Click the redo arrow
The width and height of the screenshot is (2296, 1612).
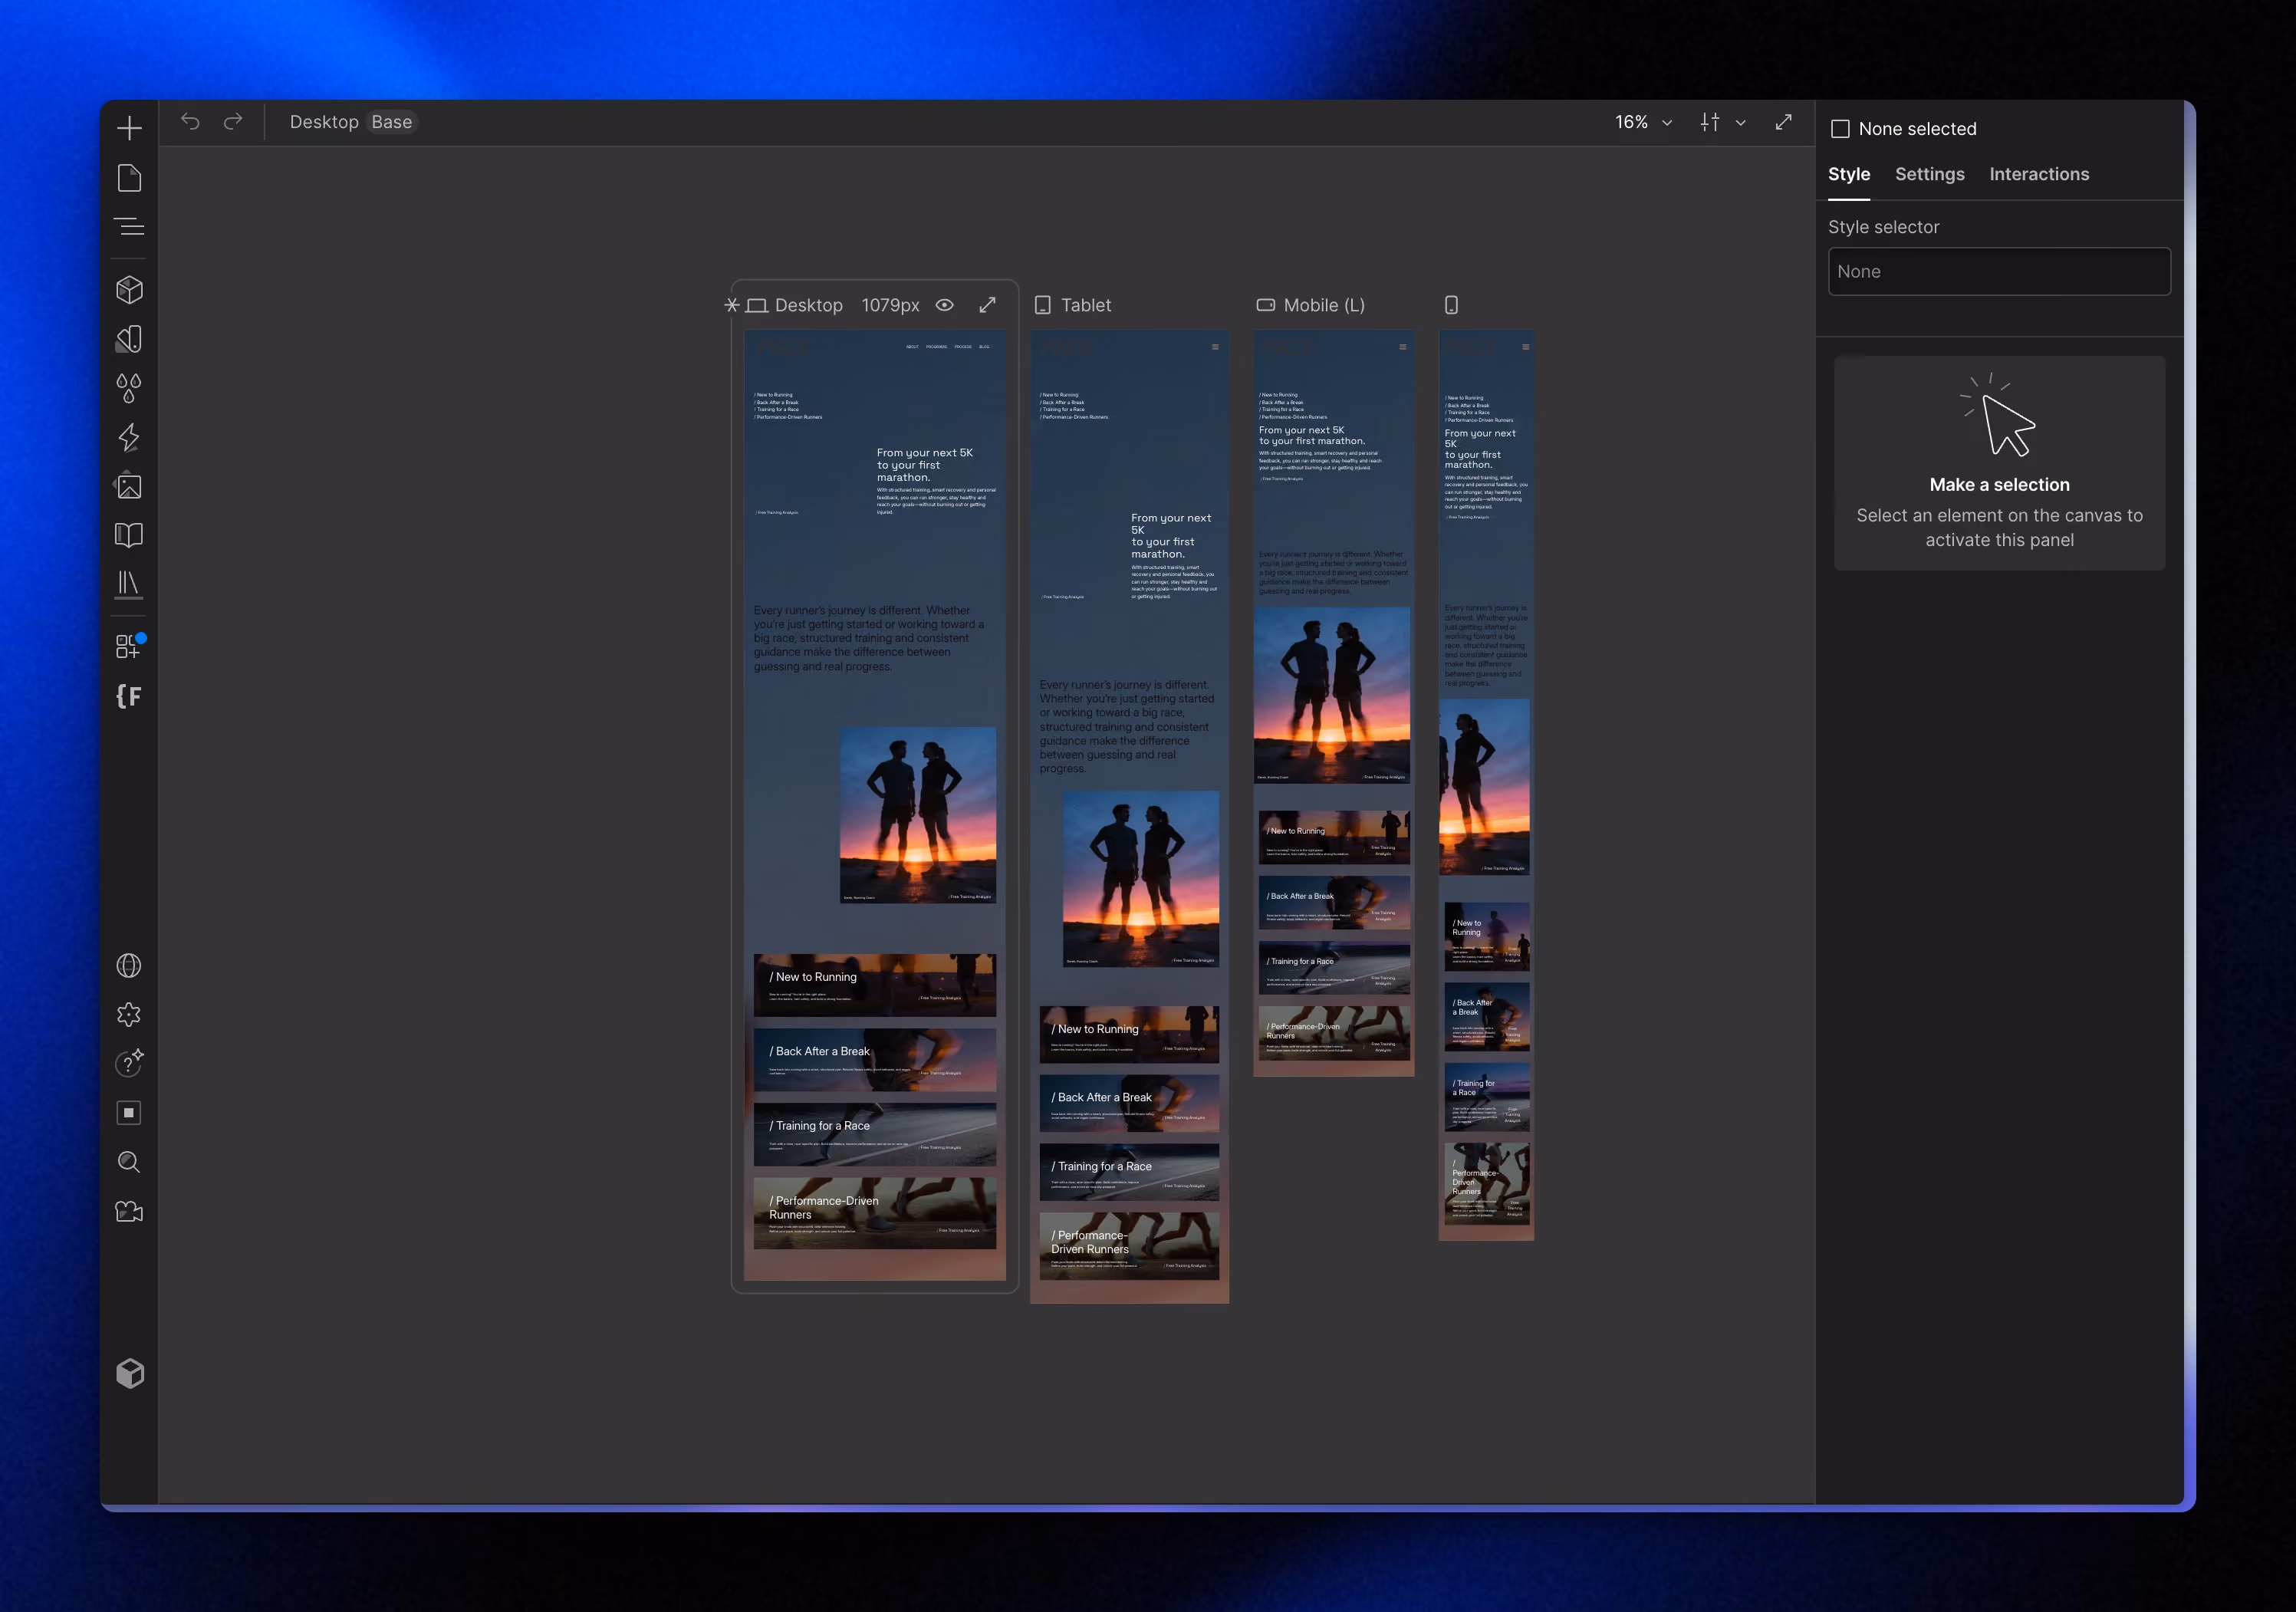point(233,122)
